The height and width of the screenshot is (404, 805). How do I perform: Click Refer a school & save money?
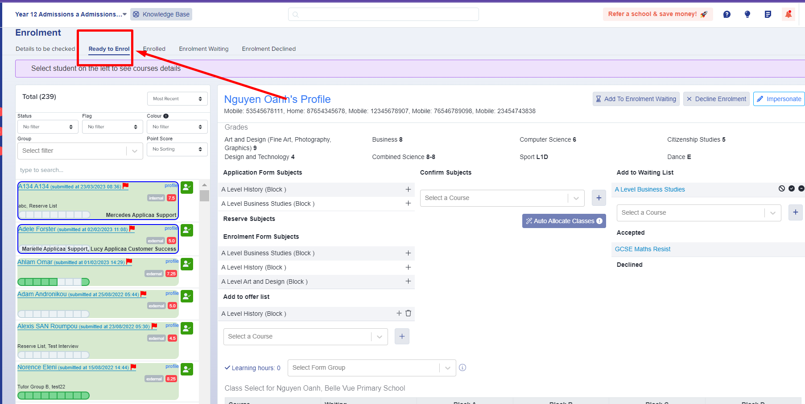point(658,14)
